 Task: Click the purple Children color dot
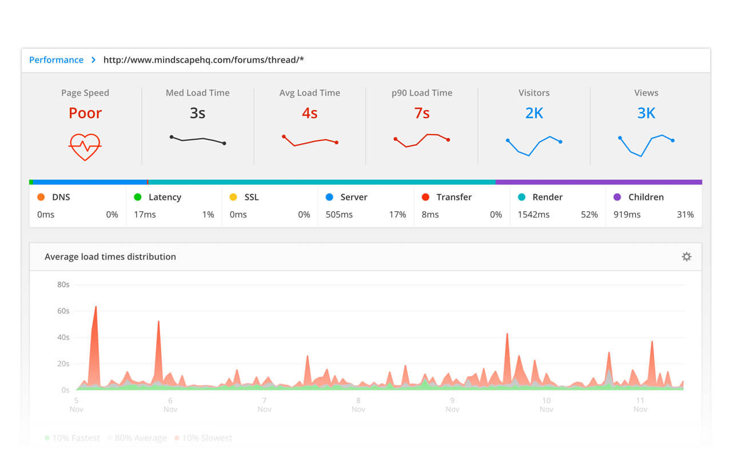click(x=617, y=197)
